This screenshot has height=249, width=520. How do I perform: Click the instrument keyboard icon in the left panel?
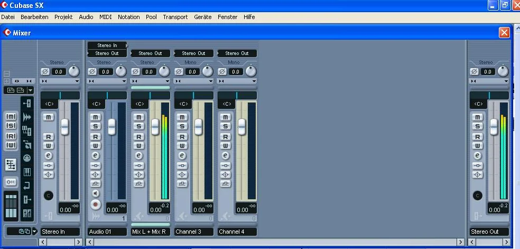[x=27, y=172]
